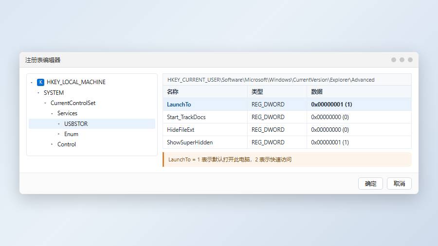
Task: Select the LaunchTo value name
Action: click(179, 105)
